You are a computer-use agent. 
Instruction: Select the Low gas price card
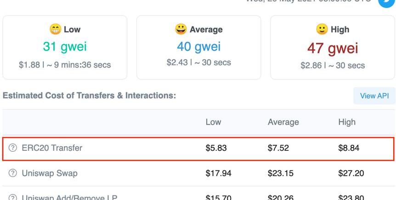(x=65, y=47)
